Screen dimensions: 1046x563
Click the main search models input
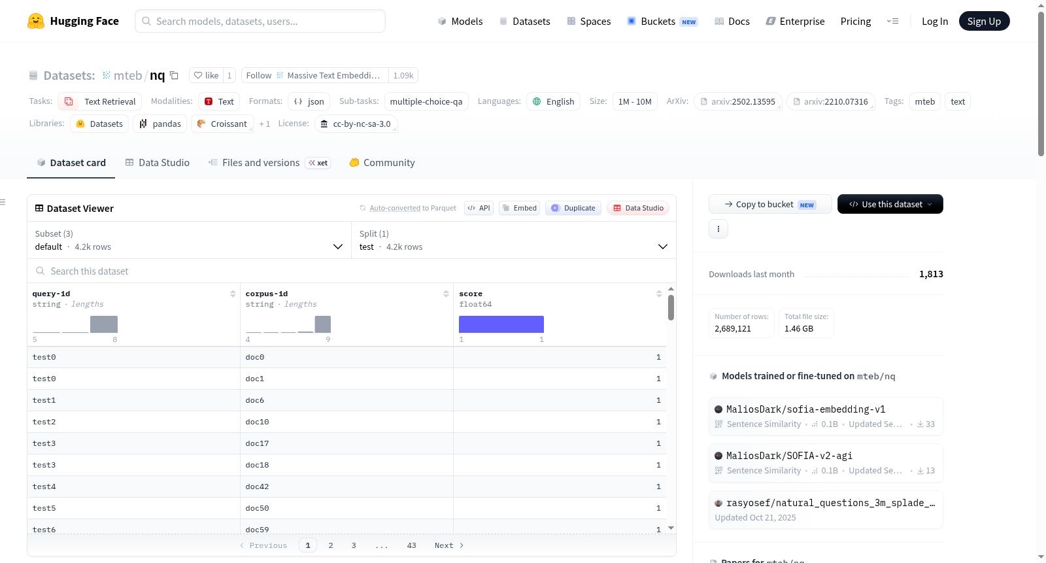click(x=260, y=21)
